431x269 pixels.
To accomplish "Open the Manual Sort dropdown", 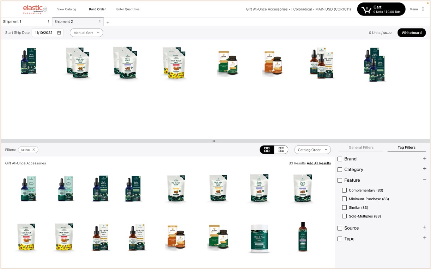I will pyautogui.click(x=86, y=32).
